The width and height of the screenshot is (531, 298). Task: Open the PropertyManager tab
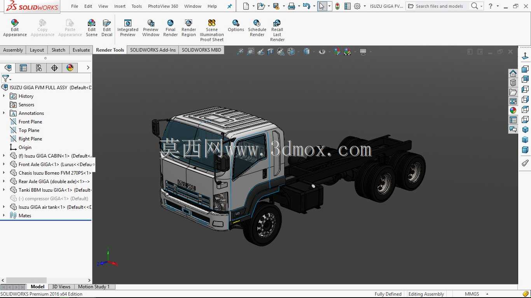23,68
